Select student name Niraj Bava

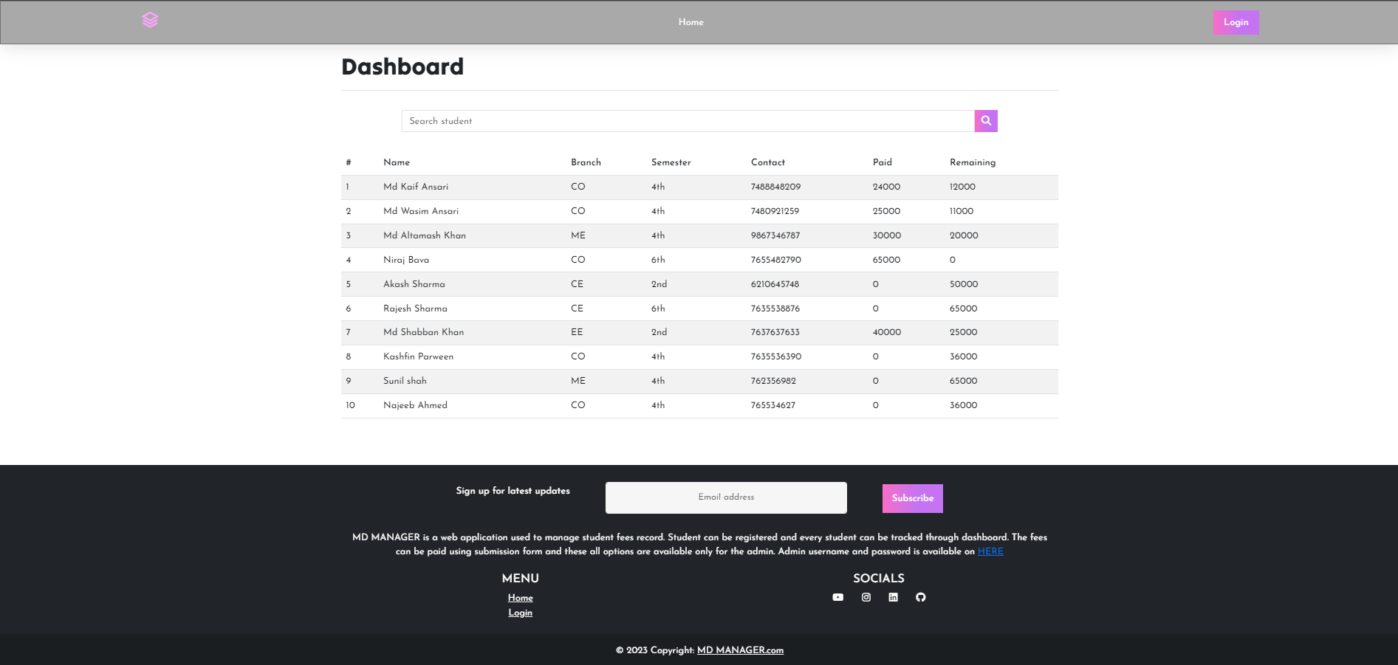[406, 260]
